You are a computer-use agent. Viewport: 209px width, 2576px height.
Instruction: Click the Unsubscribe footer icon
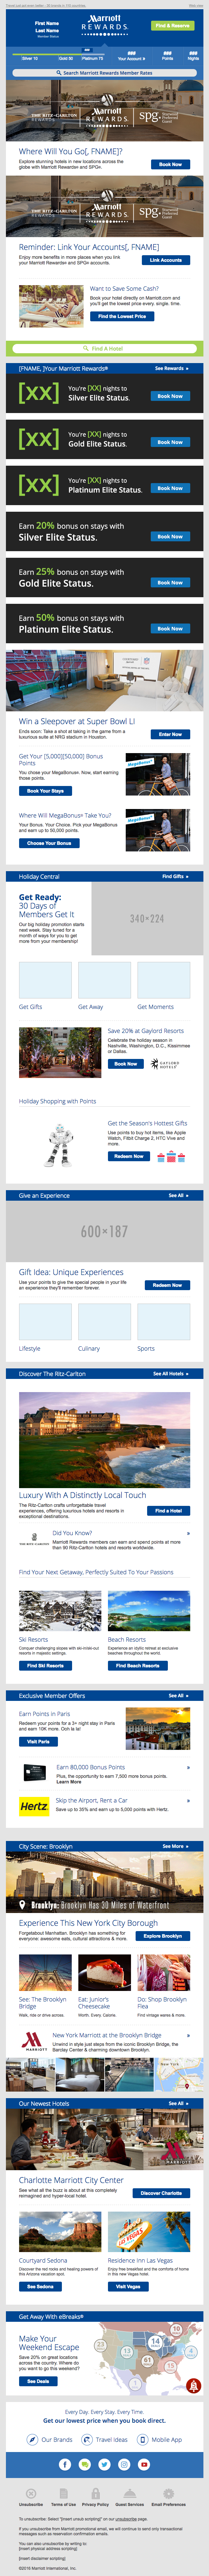(x=31, y=2493)
